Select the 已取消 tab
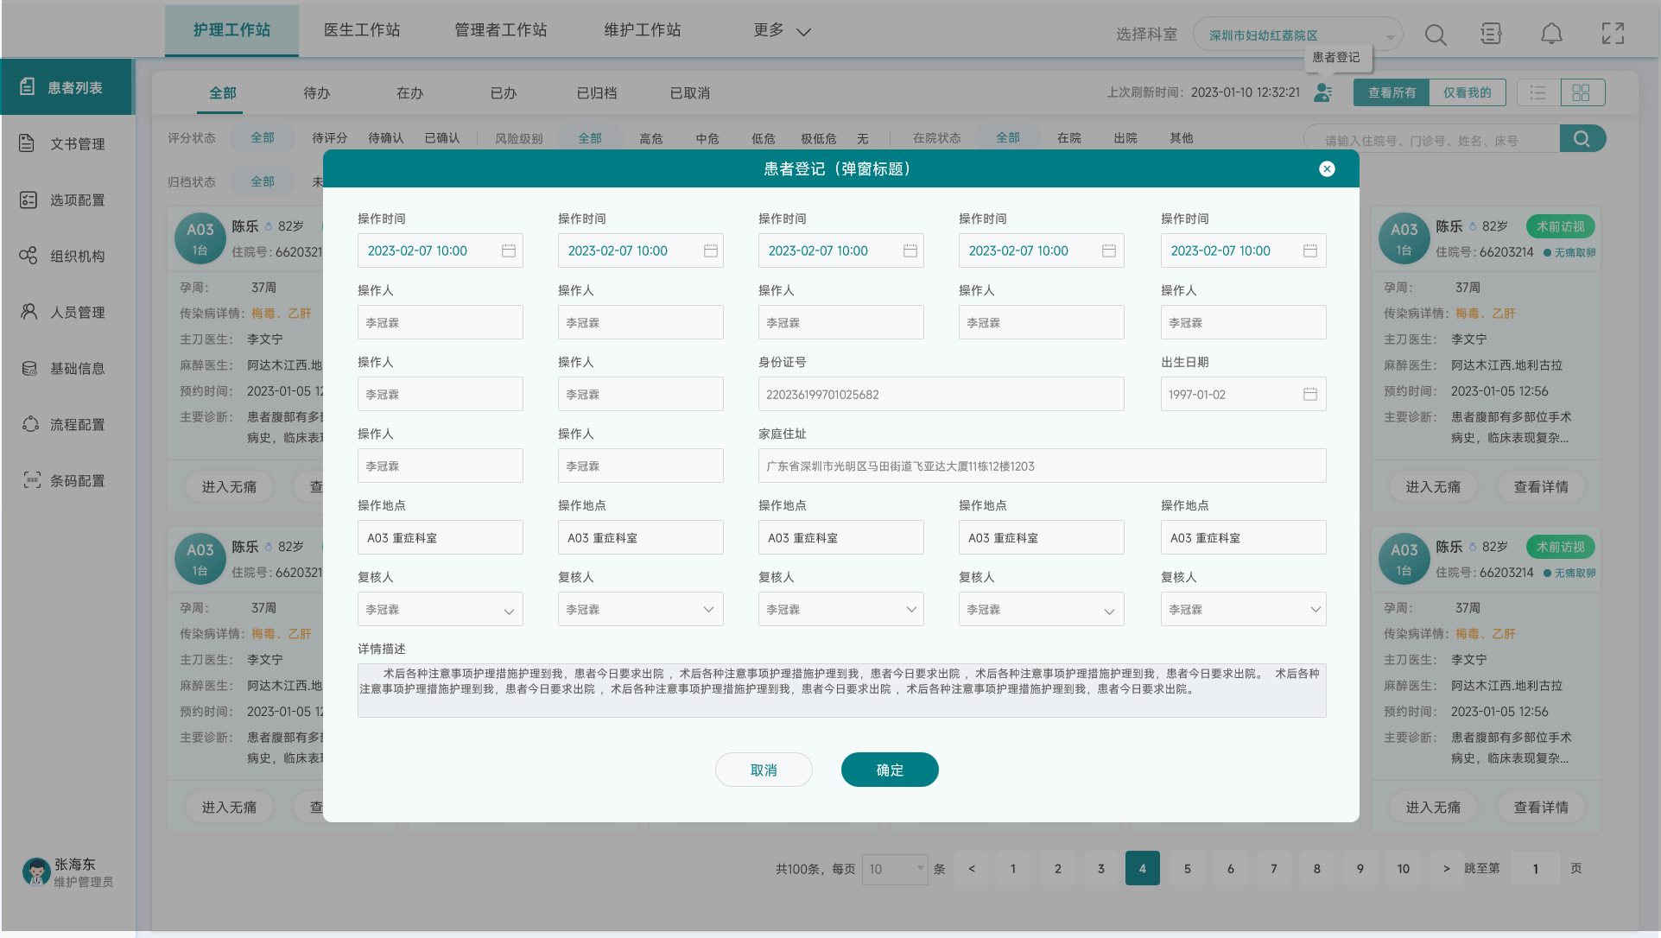Image resolution: width=1661 pixels, height=938 pixels. (x=690, y=92)
